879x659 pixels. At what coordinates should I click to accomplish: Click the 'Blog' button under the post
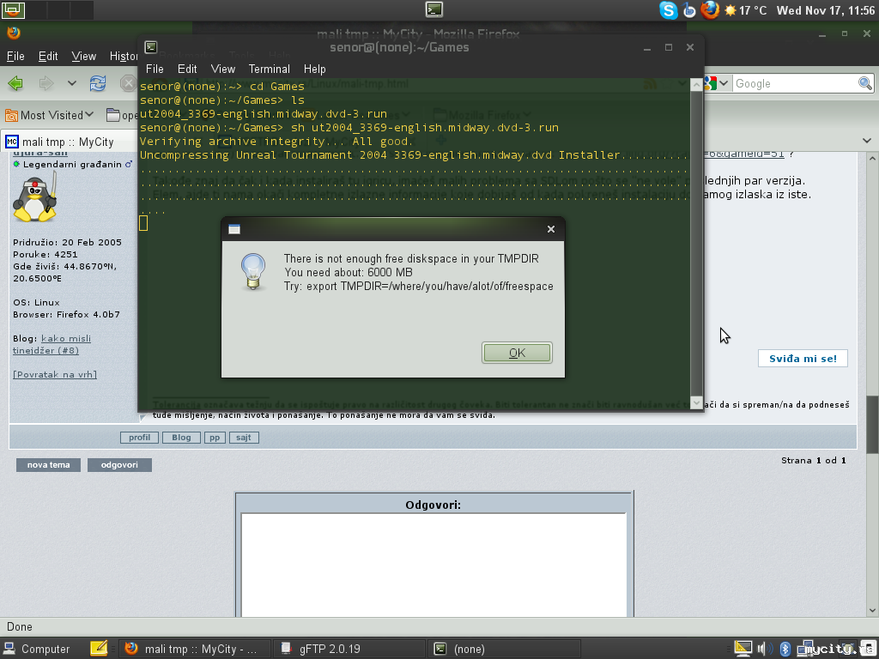tap(181, 437)
